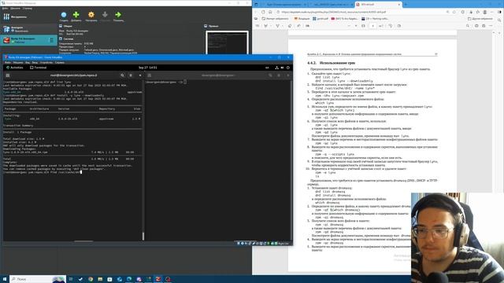Image resolution: width=504 pixels, height=283 pixels.
Task: Click the Terminal app menu in GNOME top bar
Action: pos(39,68)
